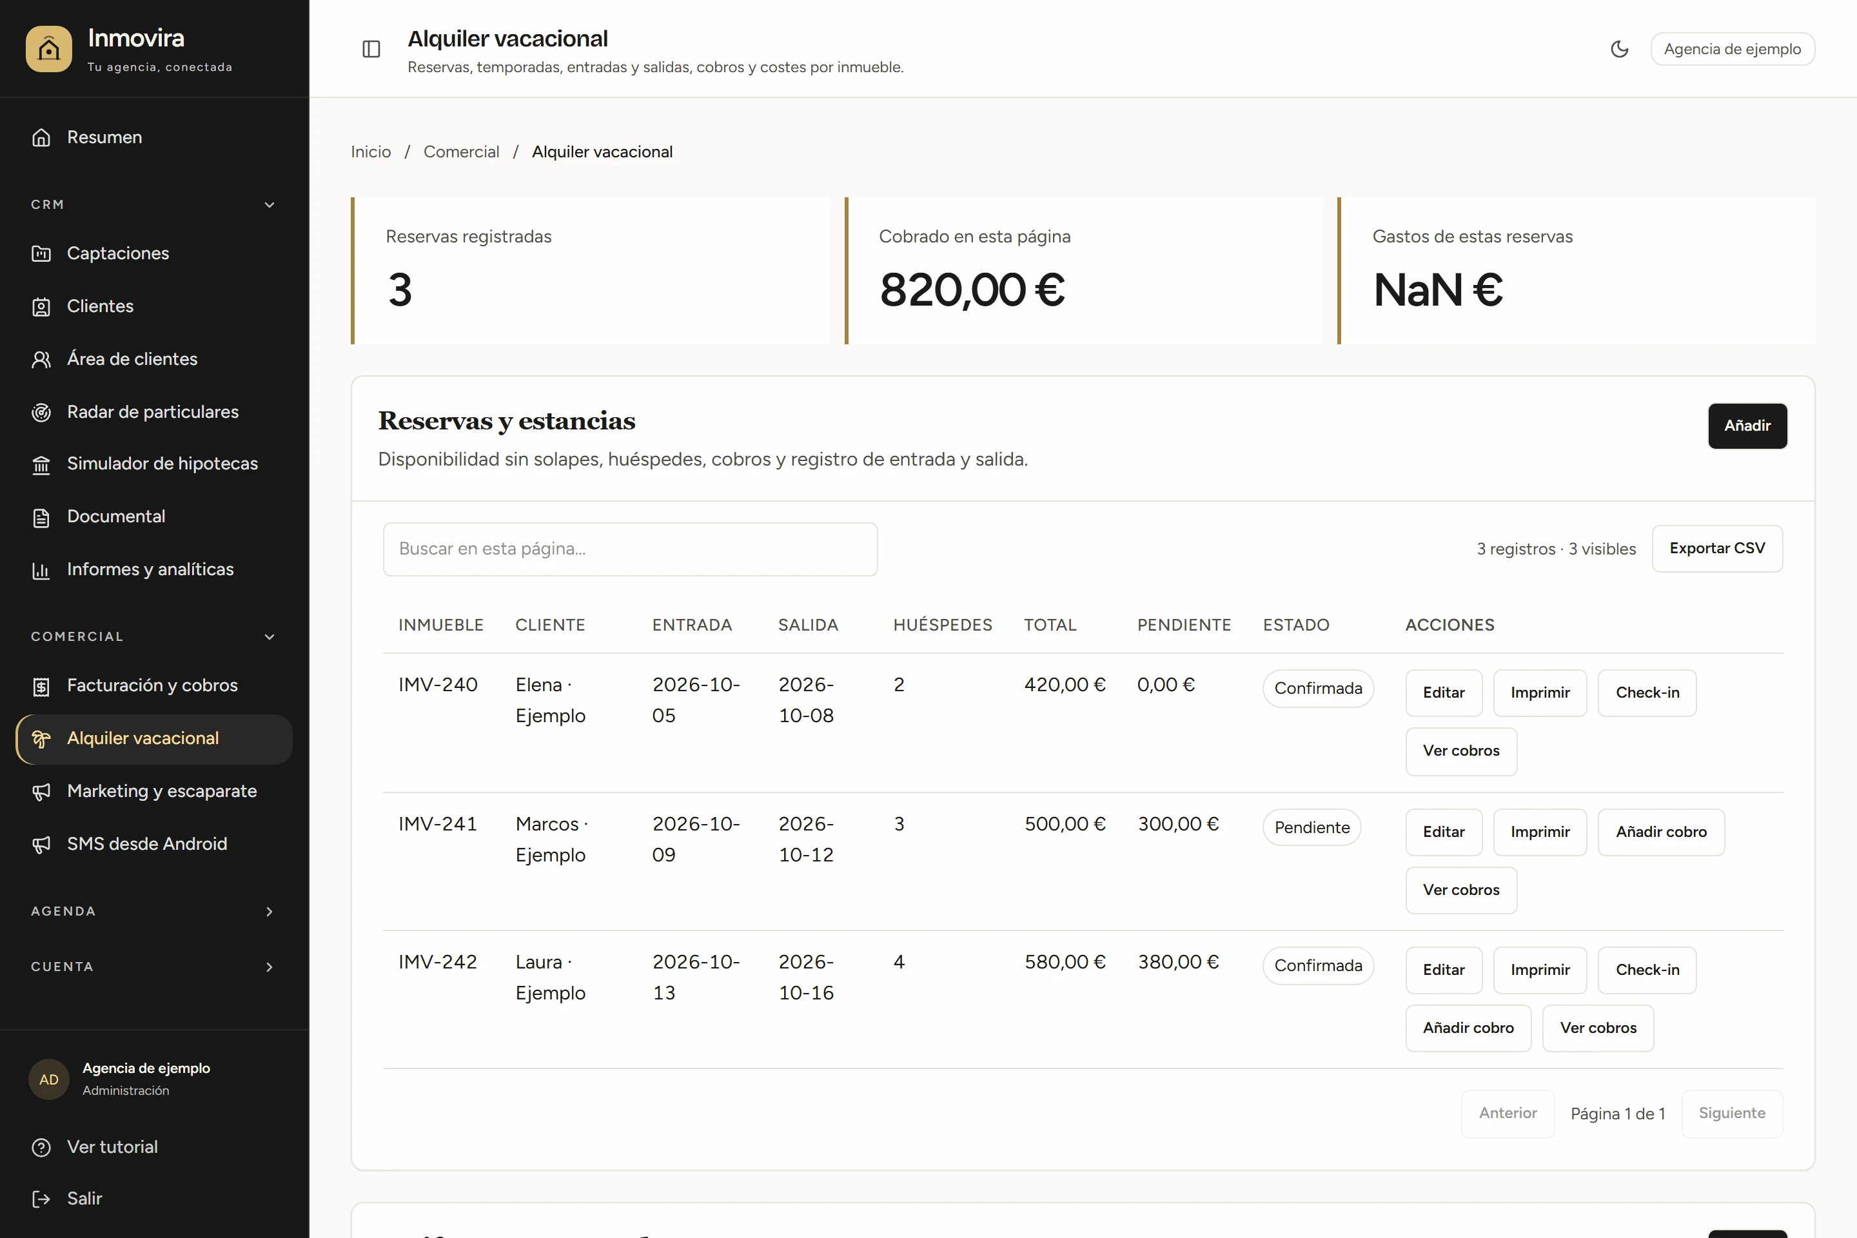Click the Área de clientes people icon
Viewport: 1857px width, 1238px height.
[41, 359]
